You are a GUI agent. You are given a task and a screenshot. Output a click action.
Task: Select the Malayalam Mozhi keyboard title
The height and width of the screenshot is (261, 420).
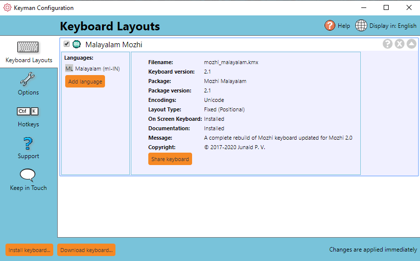(114, 45)
